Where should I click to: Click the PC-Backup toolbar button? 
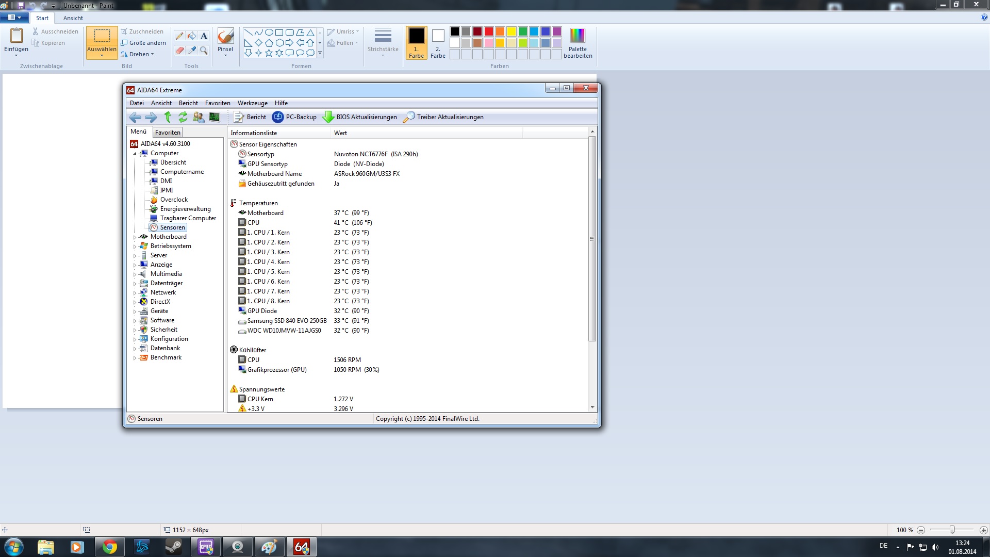point(294,117)
